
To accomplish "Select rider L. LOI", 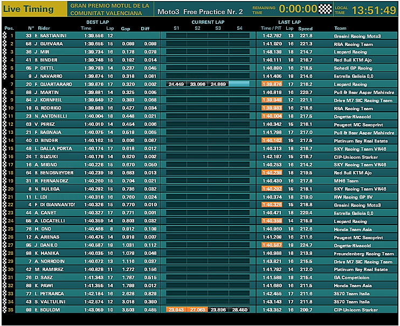I will click(41, 197).
